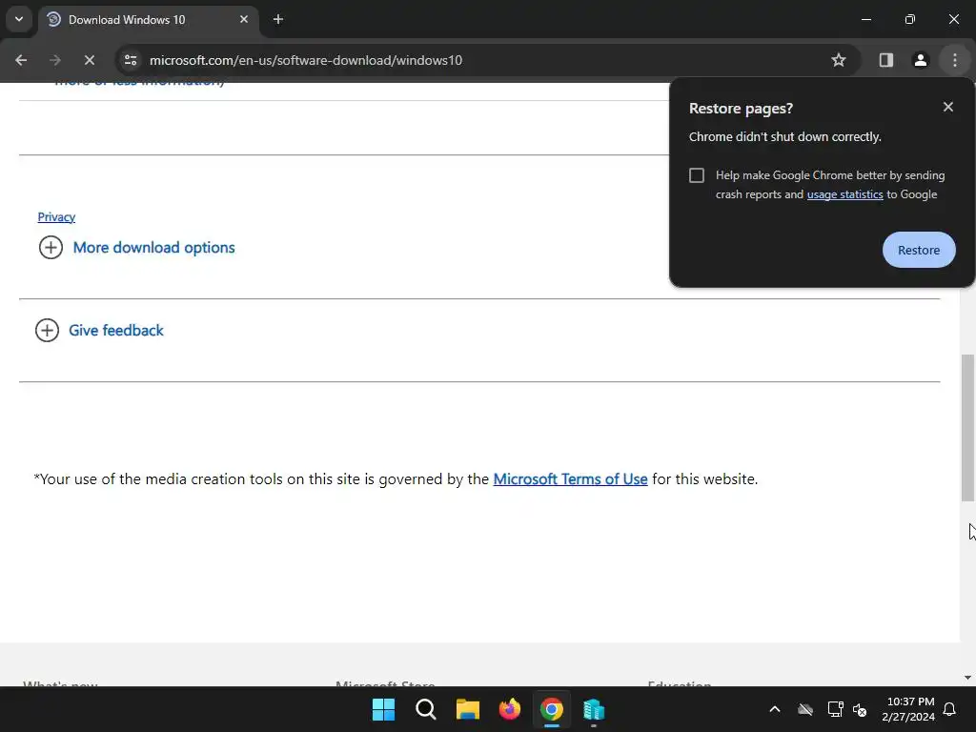Click the Restore button
The width and height of the screenshot is (976, 732).
(919, 250)
